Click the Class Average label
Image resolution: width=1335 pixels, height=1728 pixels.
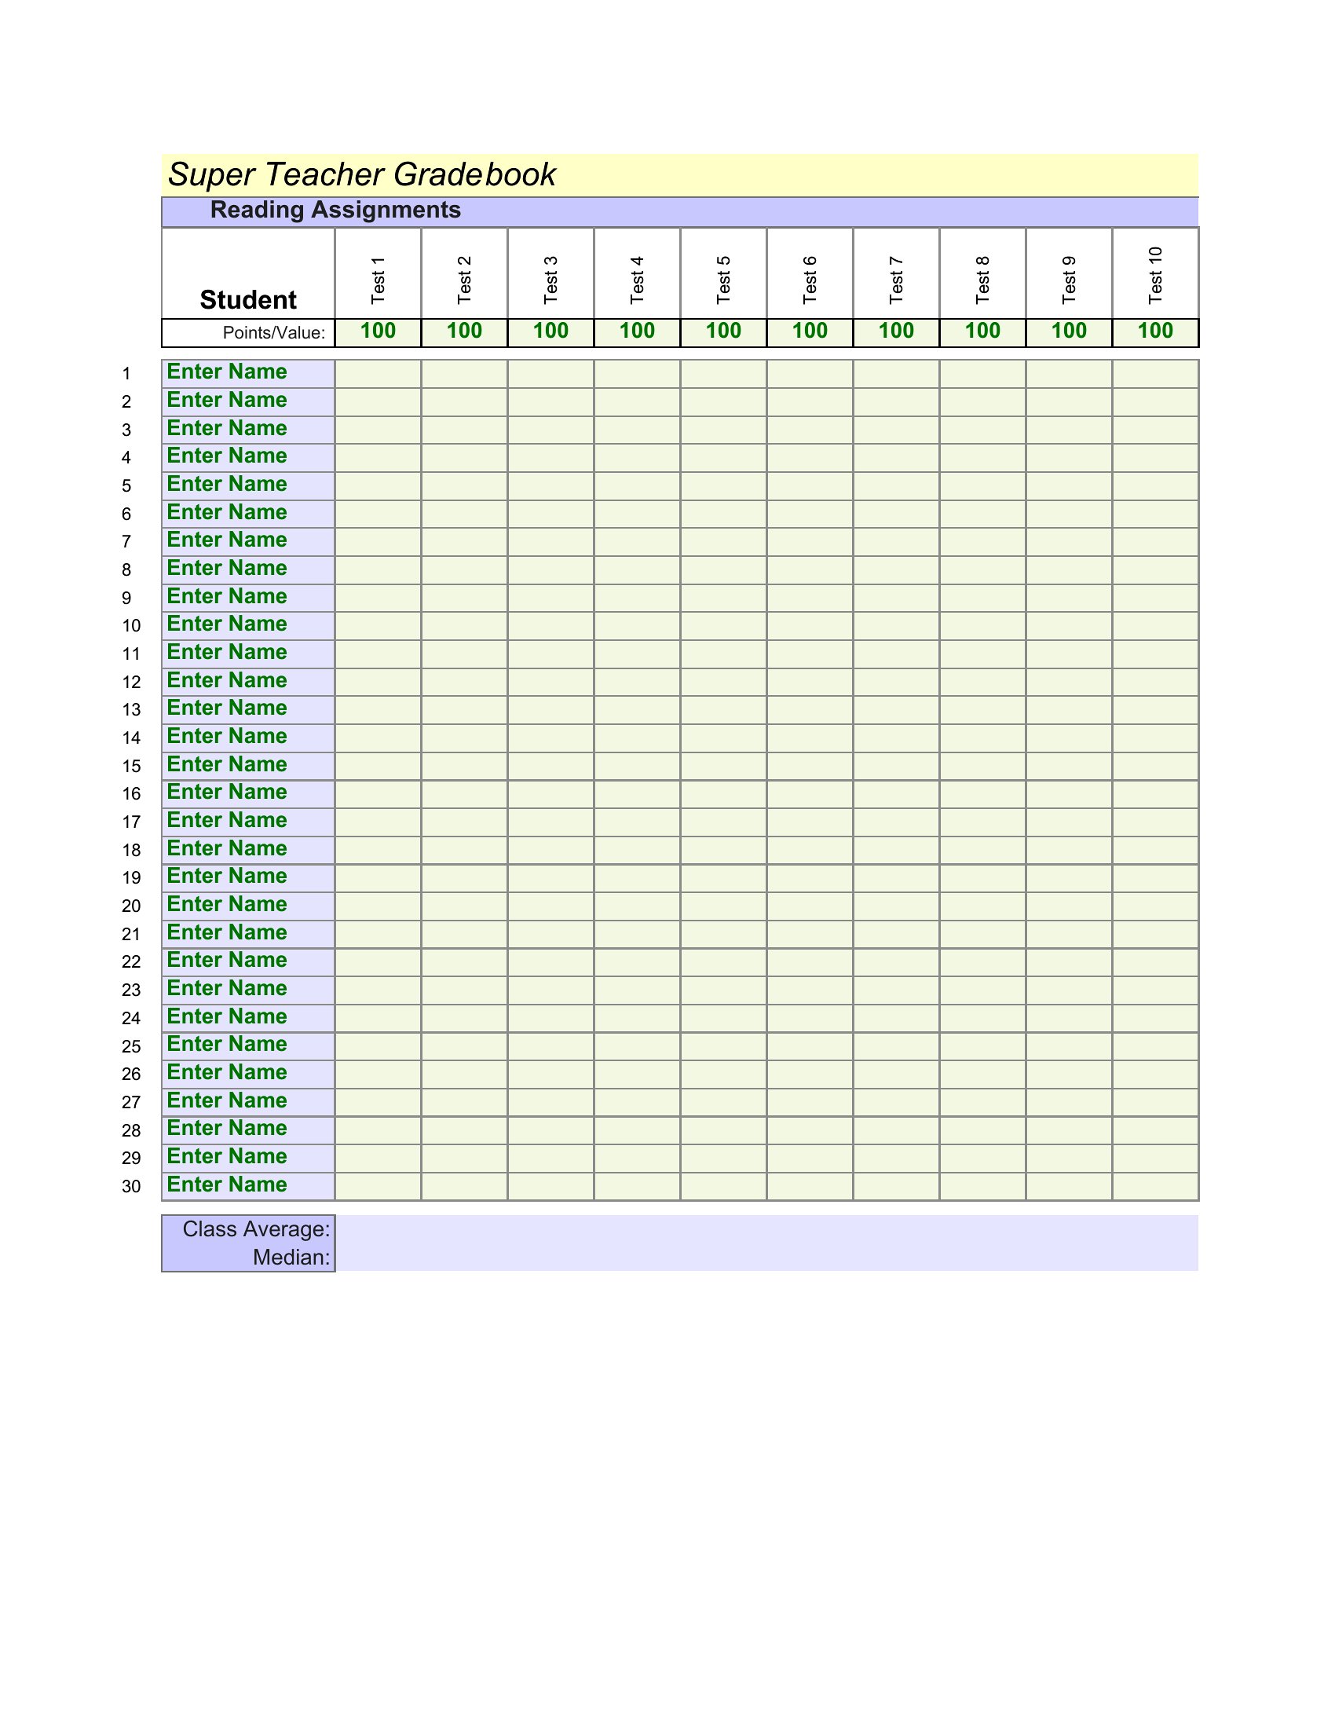[x=256, y=1229]
